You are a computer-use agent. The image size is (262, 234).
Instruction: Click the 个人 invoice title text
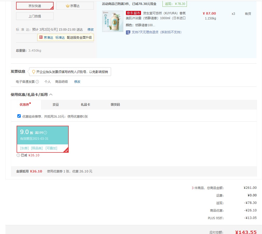click(47, 82)
